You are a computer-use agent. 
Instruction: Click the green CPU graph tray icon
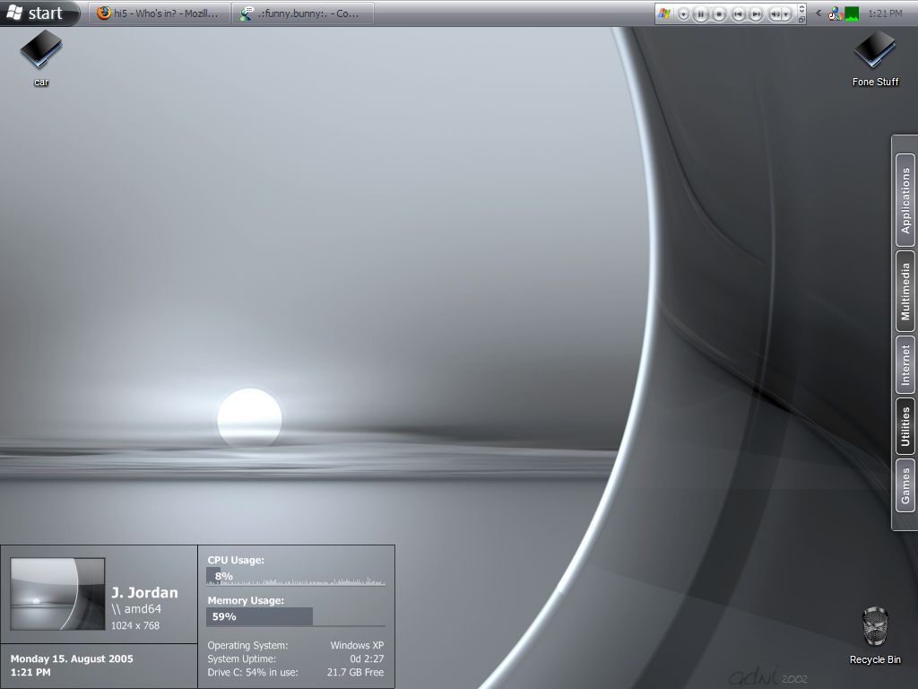click(852, 13)
